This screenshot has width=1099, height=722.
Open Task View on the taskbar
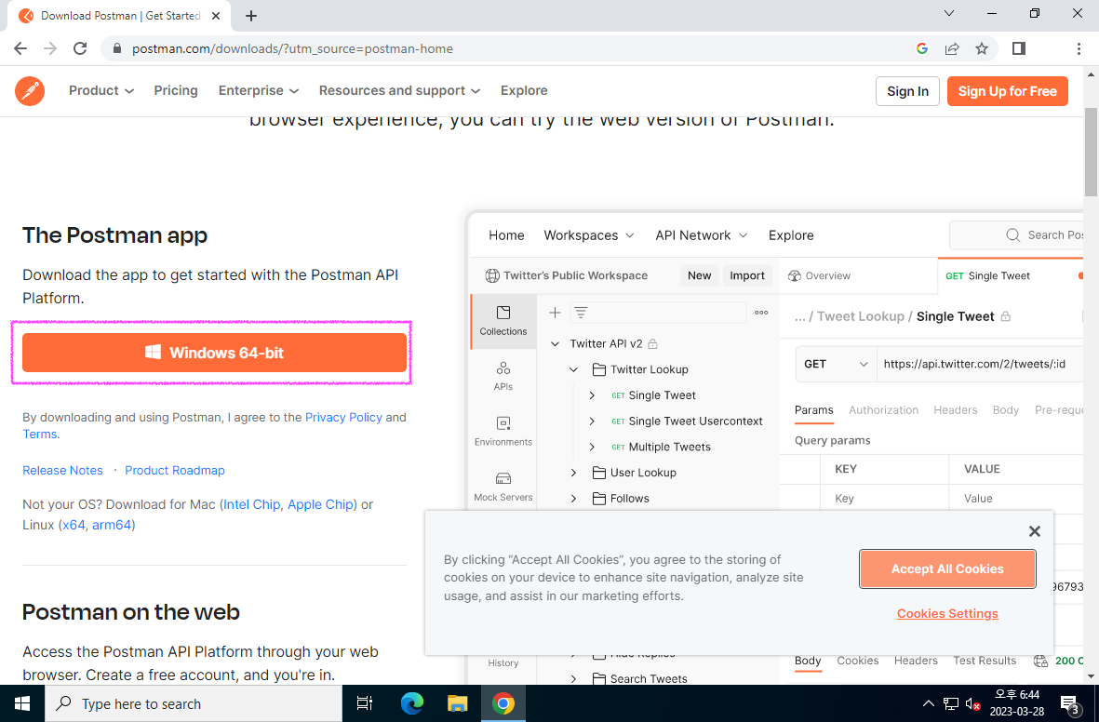coord(365,703)
